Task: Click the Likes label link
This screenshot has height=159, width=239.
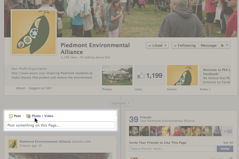Action: (138, 89)
